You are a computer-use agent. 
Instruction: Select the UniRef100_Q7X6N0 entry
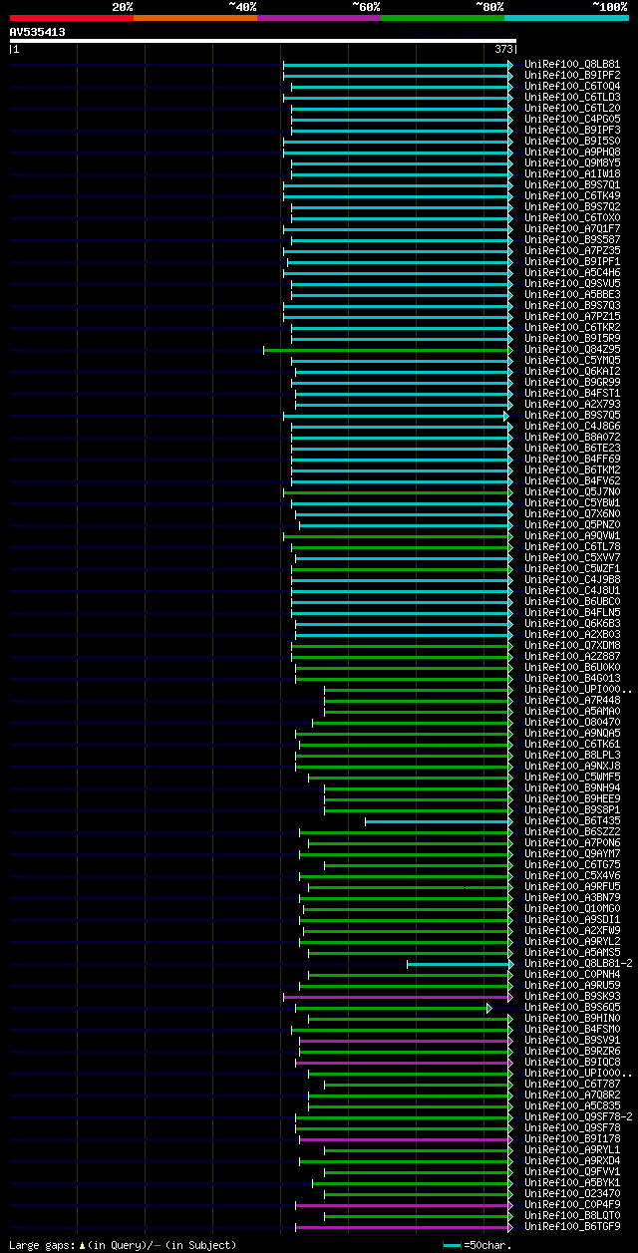[572, 514]
